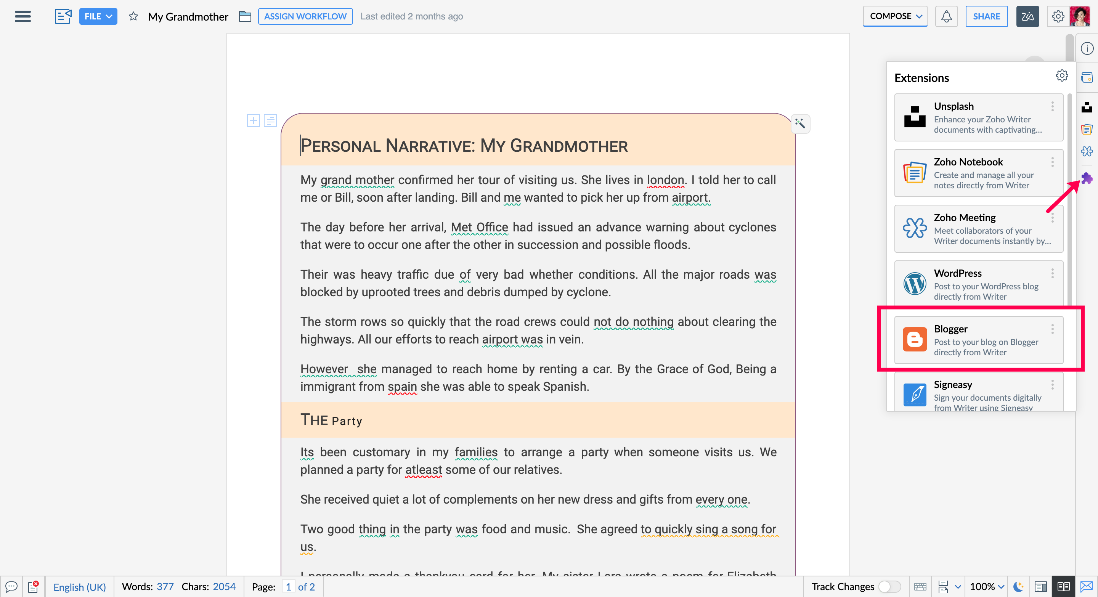Screen dimensions: 1098x597
Task: Open Extensions panel settings gear
Action: 1061,76
